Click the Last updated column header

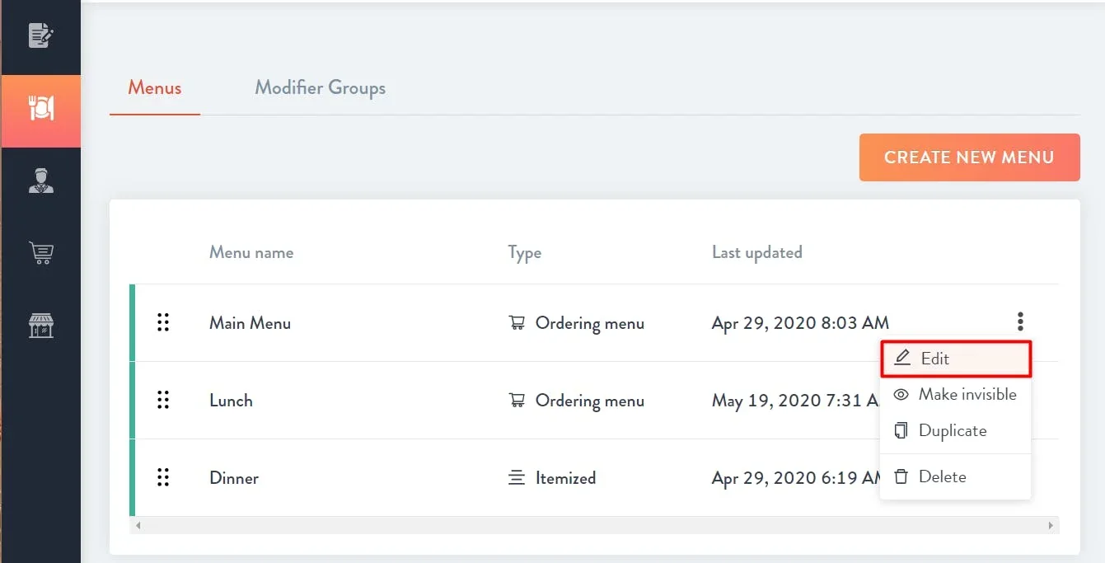(x=757, y=252)
